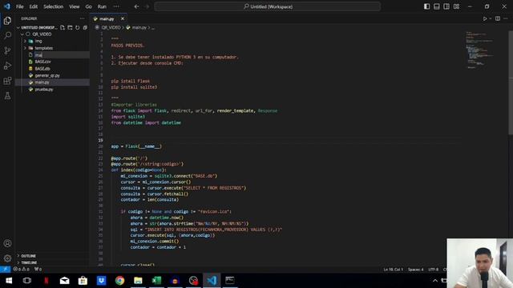Open the Accounts menu icon
This screenshot has width=513, height=288.
click(7, 243)
